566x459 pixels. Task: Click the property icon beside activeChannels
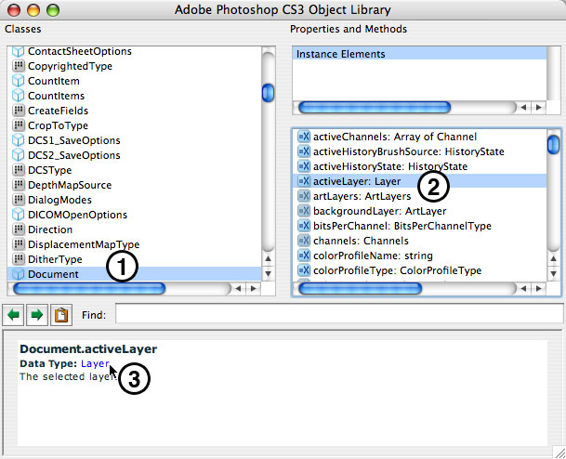tap(304, 137)
